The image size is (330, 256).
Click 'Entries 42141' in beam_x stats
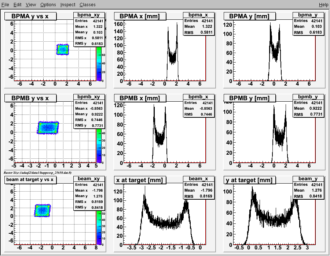click(198, 184)
